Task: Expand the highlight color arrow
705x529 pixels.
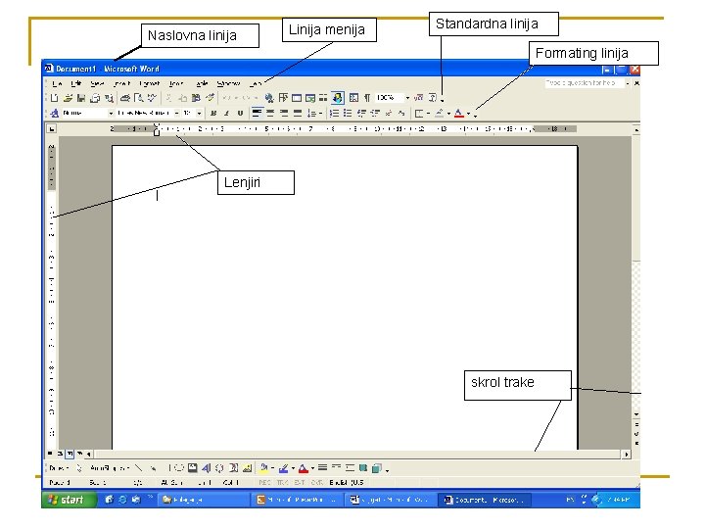Action: click(448, 114)
